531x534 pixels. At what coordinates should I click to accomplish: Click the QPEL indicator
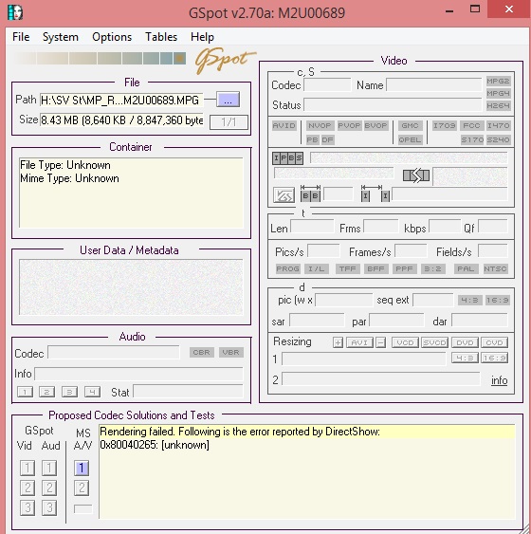pyautogui.click(x=410, y=139)
